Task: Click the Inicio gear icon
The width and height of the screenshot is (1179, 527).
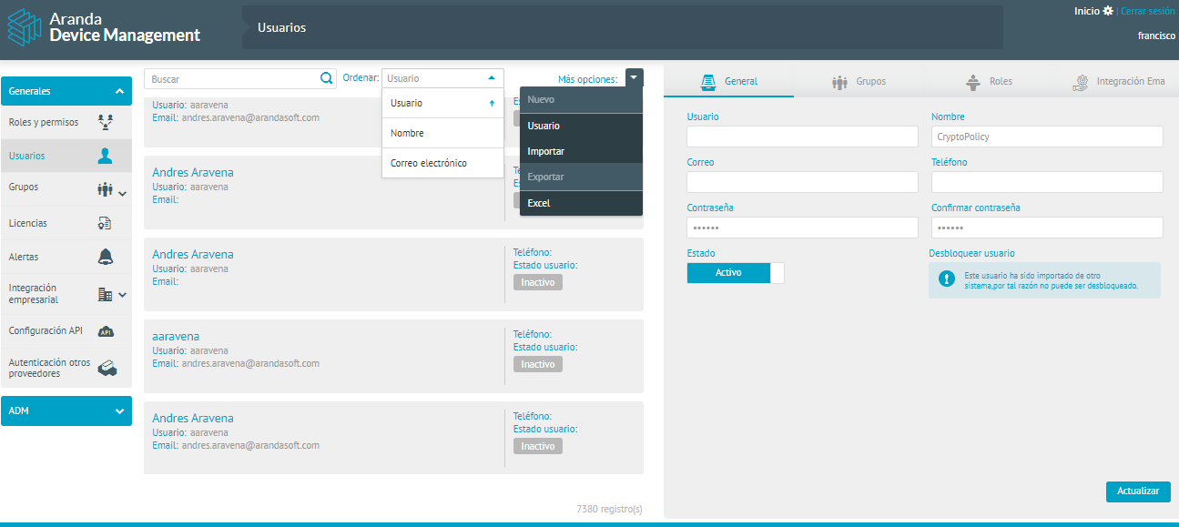Action: point(1108,11)
